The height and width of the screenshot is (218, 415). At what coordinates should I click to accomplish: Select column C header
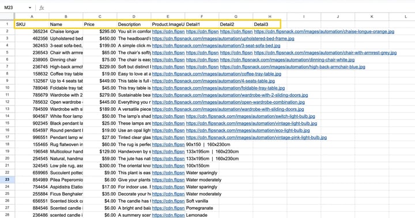coord(100,16)
